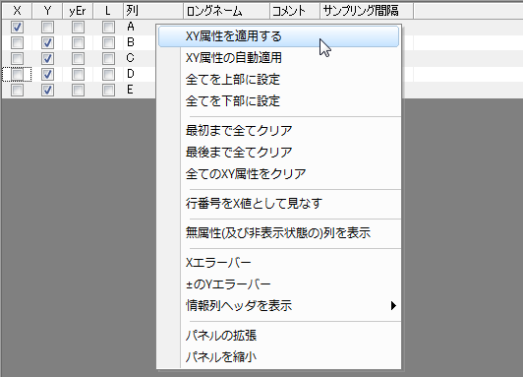Select column name D in list
The image size is (523, 377).
coord(131,74)
